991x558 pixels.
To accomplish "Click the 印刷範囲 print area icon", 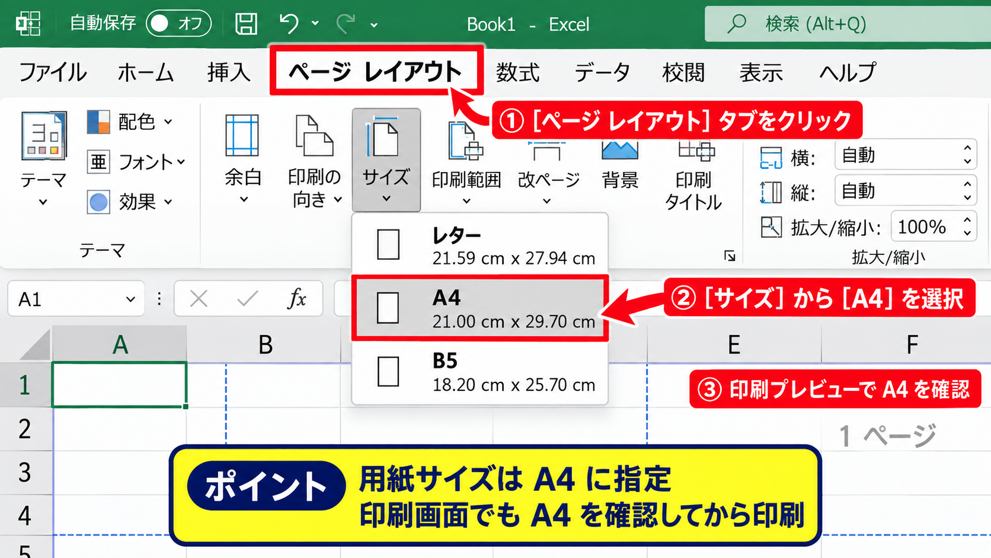I will (466, 142).
